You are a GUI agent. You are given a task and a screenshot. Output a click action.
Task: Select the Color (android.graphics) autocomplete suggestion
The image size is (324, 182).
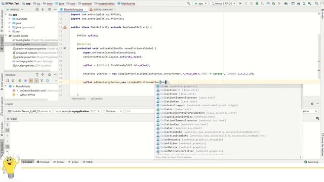click(x=228, y=86)
